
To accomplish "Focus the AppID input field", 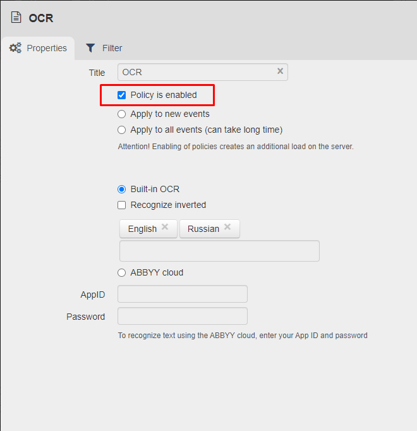I will [183, 294].
